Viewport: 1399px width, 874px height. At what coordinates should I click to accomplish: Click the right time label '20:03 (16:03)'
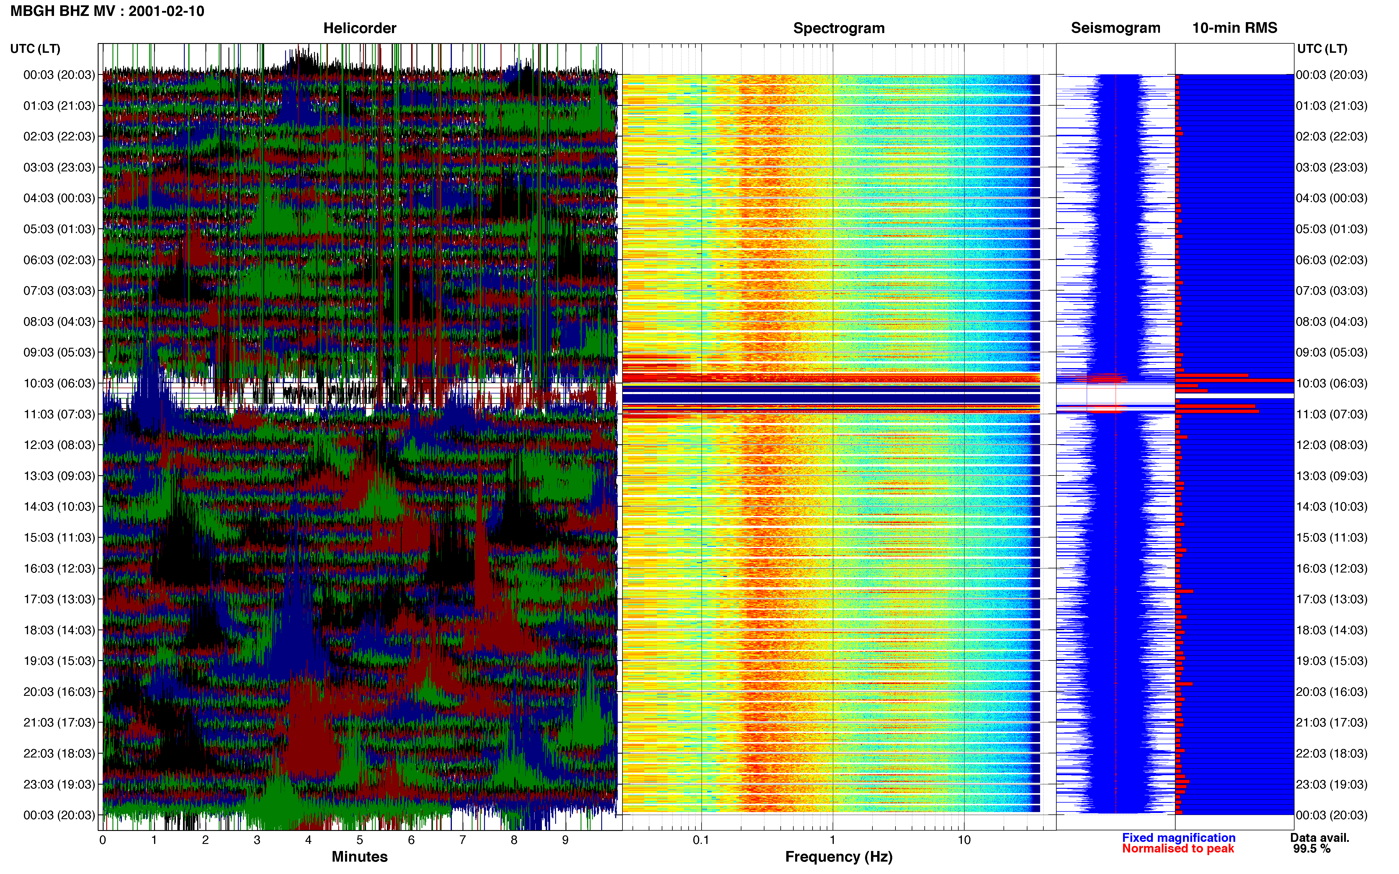click(1332, 692)
